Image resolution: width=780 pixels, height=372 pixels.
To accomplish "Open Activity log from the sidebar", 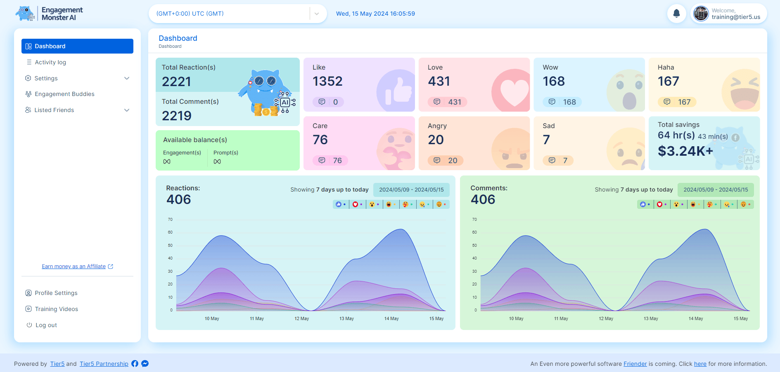I will pyautogui.click(x=50, y=62).
